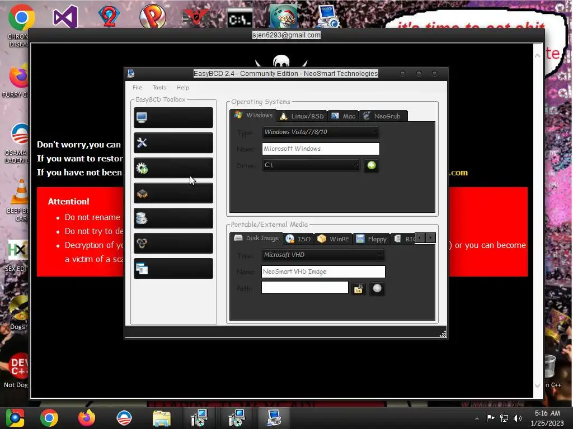Screen dimensions: 573x429
Task: Switch to the Linux/BSD tab
Action: (302, 116)
